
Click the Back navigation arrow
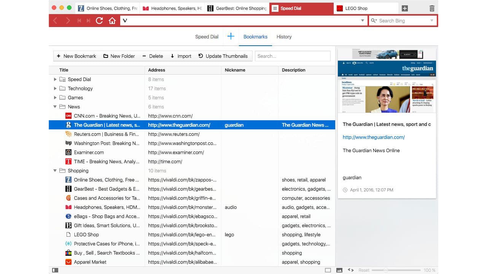click(56, 21)
